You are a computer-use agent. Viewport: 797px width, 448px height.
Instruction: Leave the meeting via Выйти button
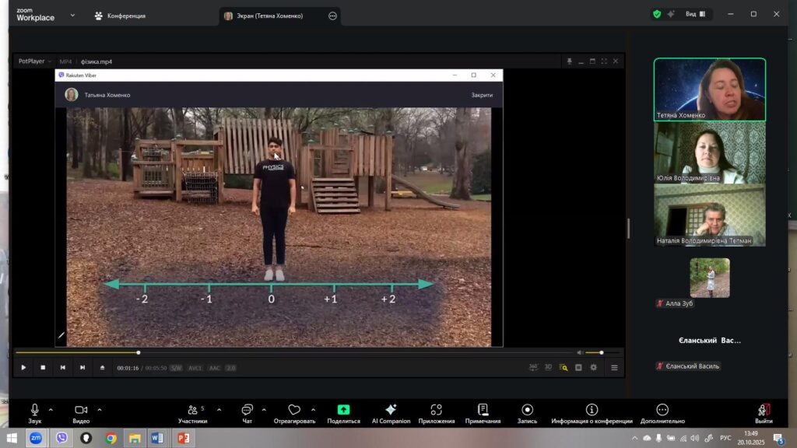pyautogui.click(x=764, y=412)
